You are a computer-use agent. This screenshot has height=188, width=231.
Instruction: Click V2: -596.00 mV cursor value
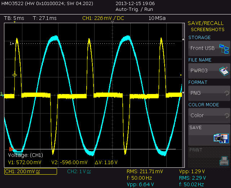pyautogui.click(x=69, y=162)
